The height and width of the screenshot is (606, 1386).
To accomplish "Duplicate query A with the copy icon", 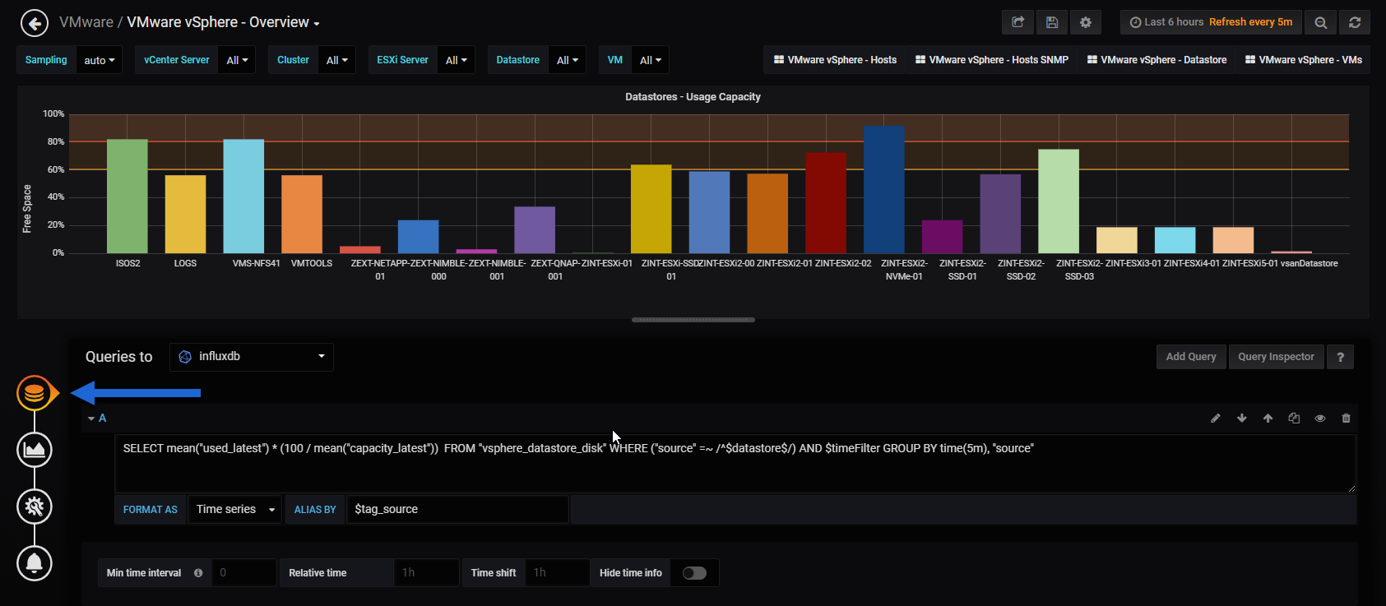I will (1294, 419).
